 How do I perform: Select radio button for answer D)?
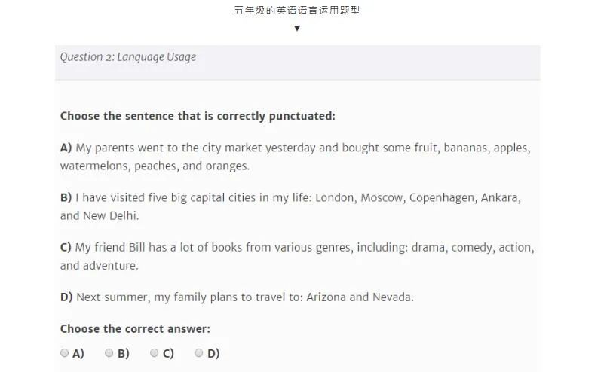[198, 353]
